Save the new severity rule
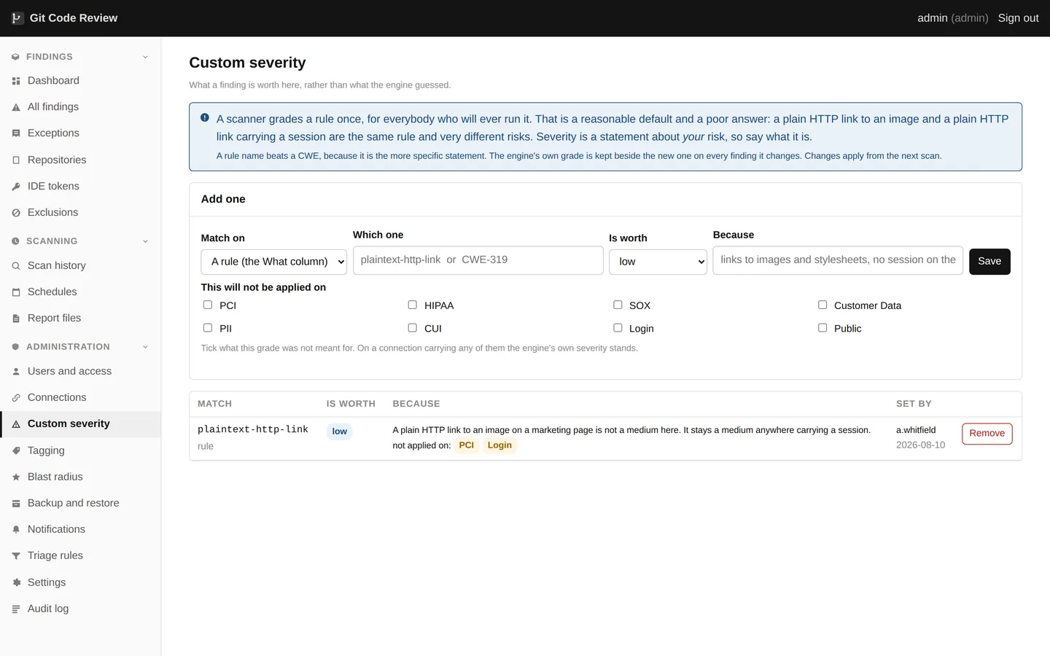The width and height of the screenshot is (1050, 656). coord(989,262)
